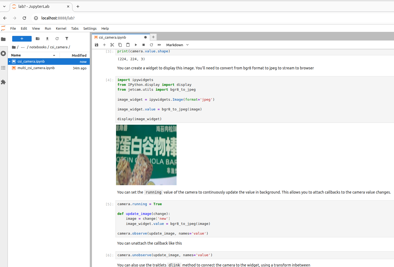
Task: Click into cell 6 with camera.unobserve
Action: click(x=254, y=255)
